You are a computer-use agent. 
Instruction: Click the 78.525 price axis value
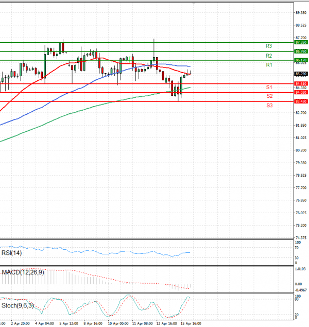pyautogui.click(x=301, y=176)
